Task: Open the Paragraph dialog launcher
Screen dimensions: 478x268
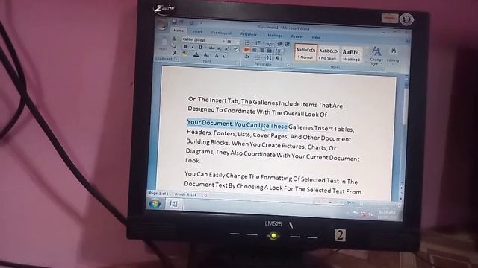Action: pos(288,65)
